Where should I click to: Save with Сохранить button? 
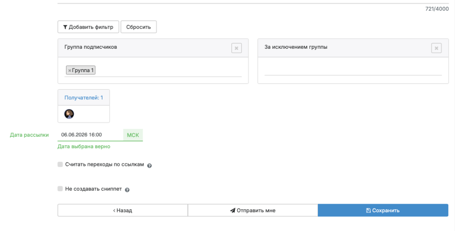pos(383,210)
